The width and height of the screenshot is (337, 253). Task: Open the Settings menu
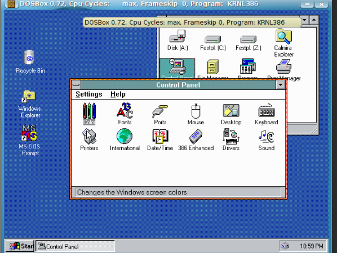(x=89, y=94)
